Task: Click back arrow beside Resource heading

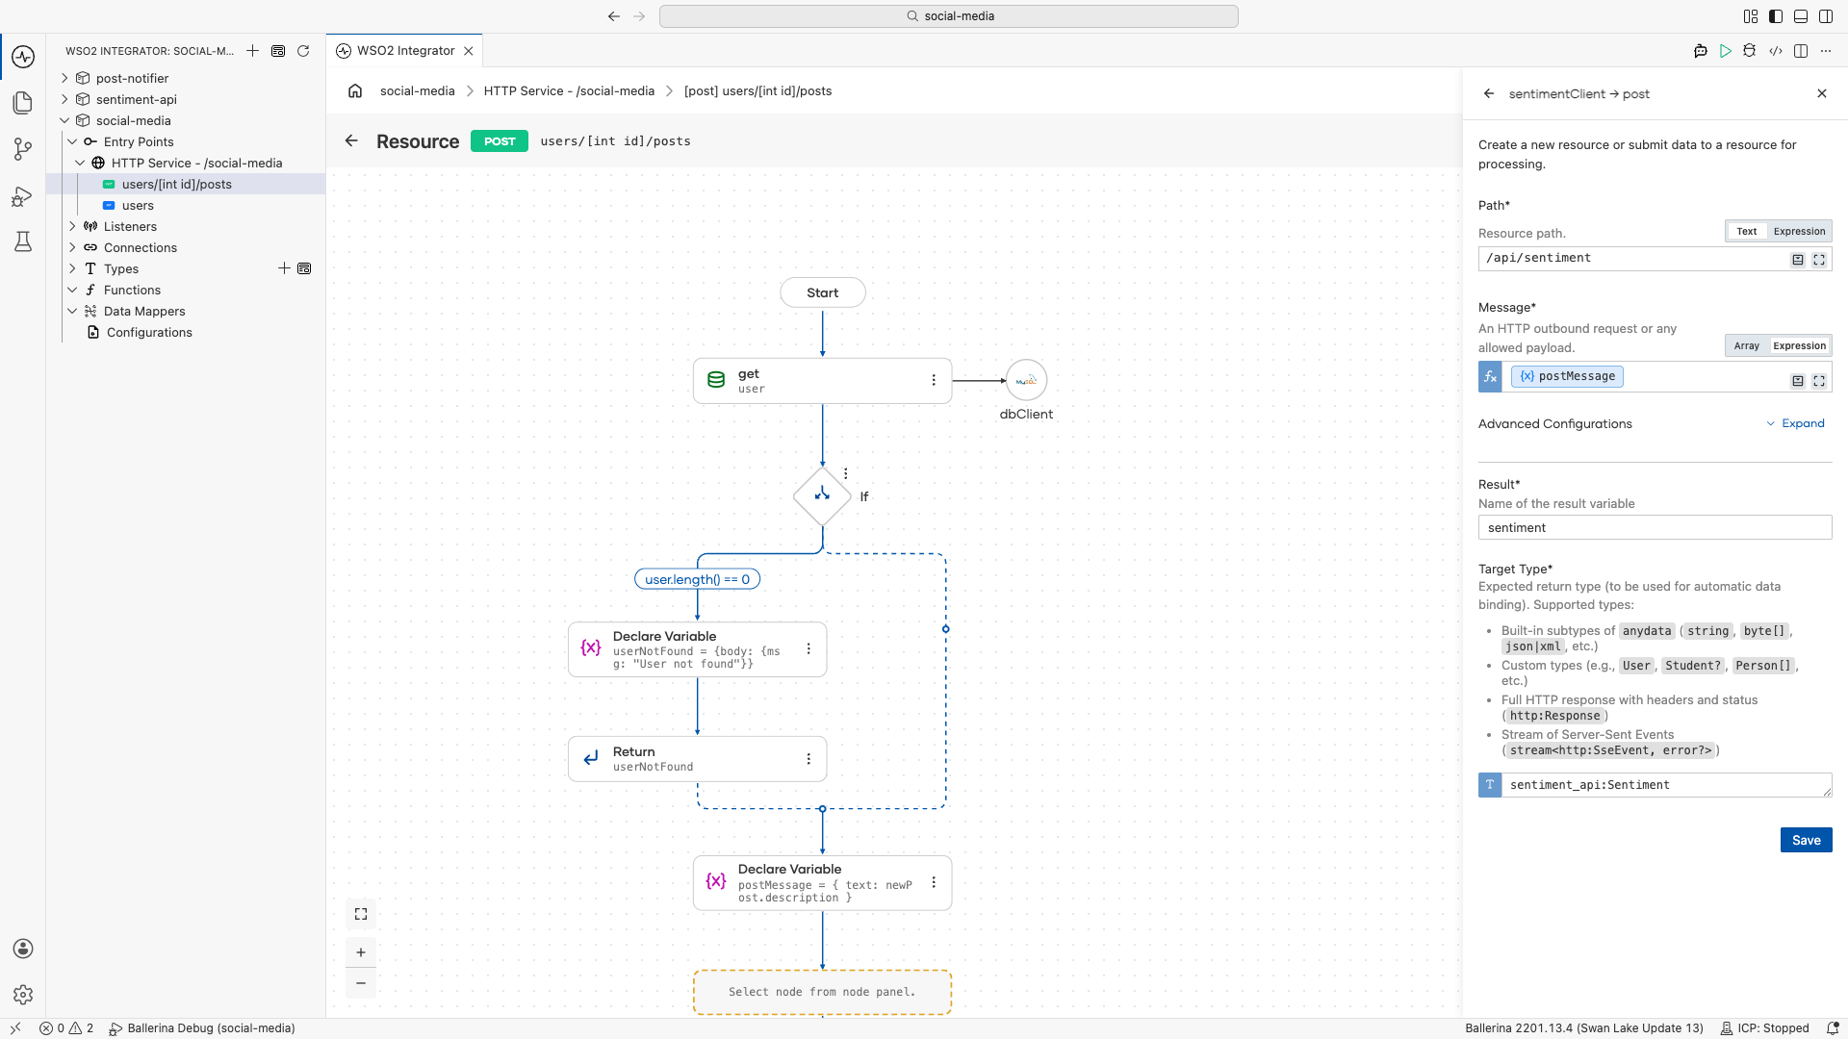Action: (x=351, y=140)
